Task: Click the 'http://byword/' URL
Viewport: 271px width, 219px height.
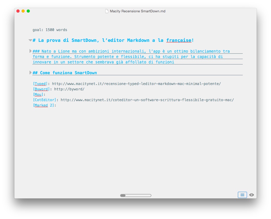Action: 69,89
